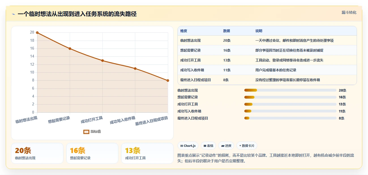The width and height of the screenshot is (368, 175).
Task: Select the 成功写入收件箱 table row cell
Action: (x=192, y=70)
